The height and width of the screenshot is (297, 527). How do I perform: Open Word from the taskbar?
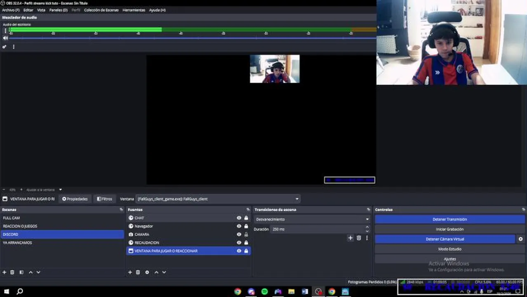[305, 292]
